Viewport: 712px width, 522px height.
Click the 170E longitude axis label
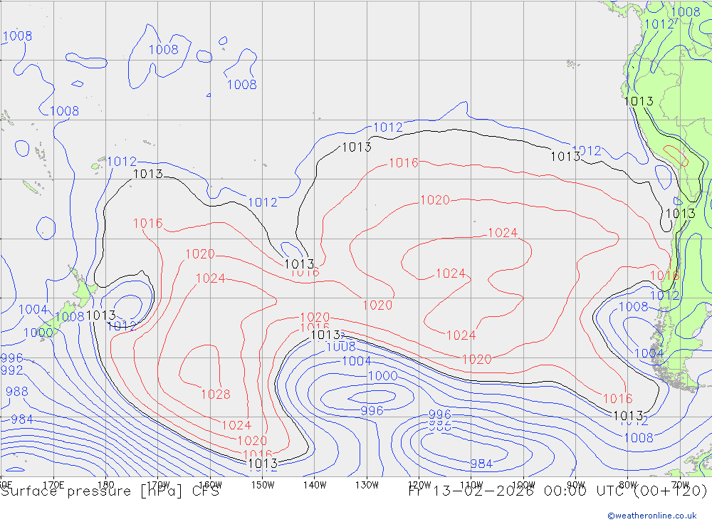[x=54, y=485]
